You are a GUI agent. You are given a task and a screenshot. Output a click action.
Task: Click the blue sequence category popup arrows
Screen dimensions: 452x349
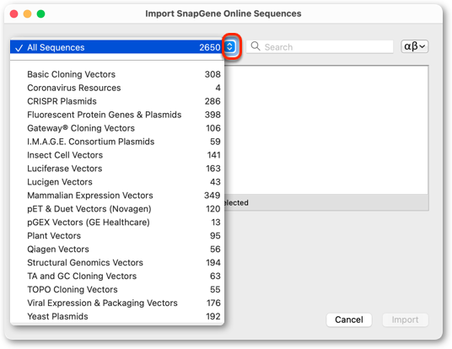click(230, 46)
